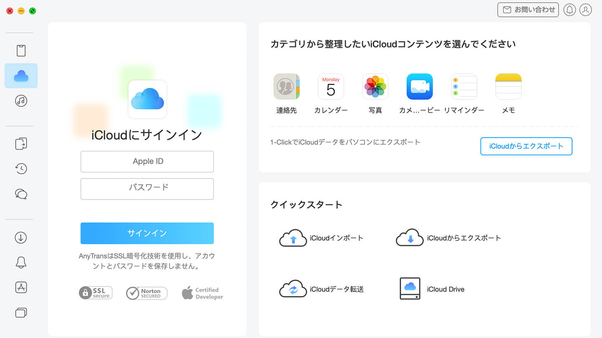Screen dimensions: 602x338
Task: Open the iTunes media manager in the sidebar
Action: tap(21, 101)
